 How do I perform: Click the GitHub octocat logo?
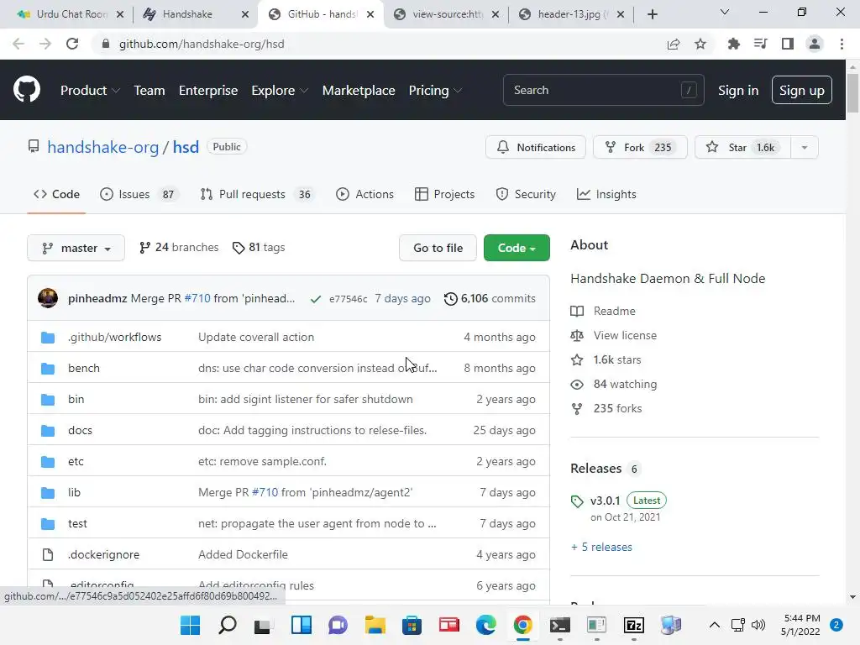click(26, 90)
